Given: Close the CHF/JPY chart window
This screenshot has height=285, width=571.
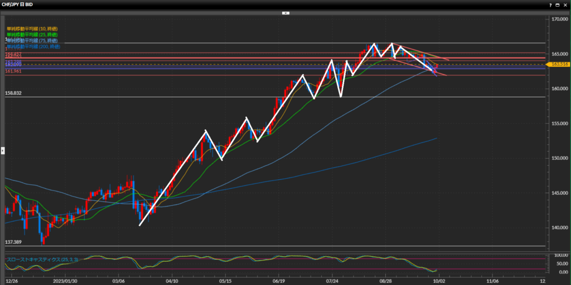Looking at the screenshot, I should [565, 4].
